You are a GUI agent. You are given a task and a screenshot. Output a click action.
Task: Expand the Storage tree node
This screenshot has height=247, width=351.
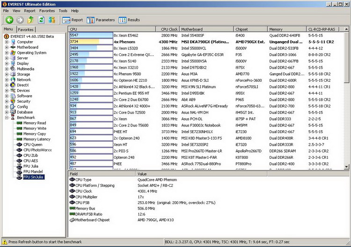coord(7,74)
